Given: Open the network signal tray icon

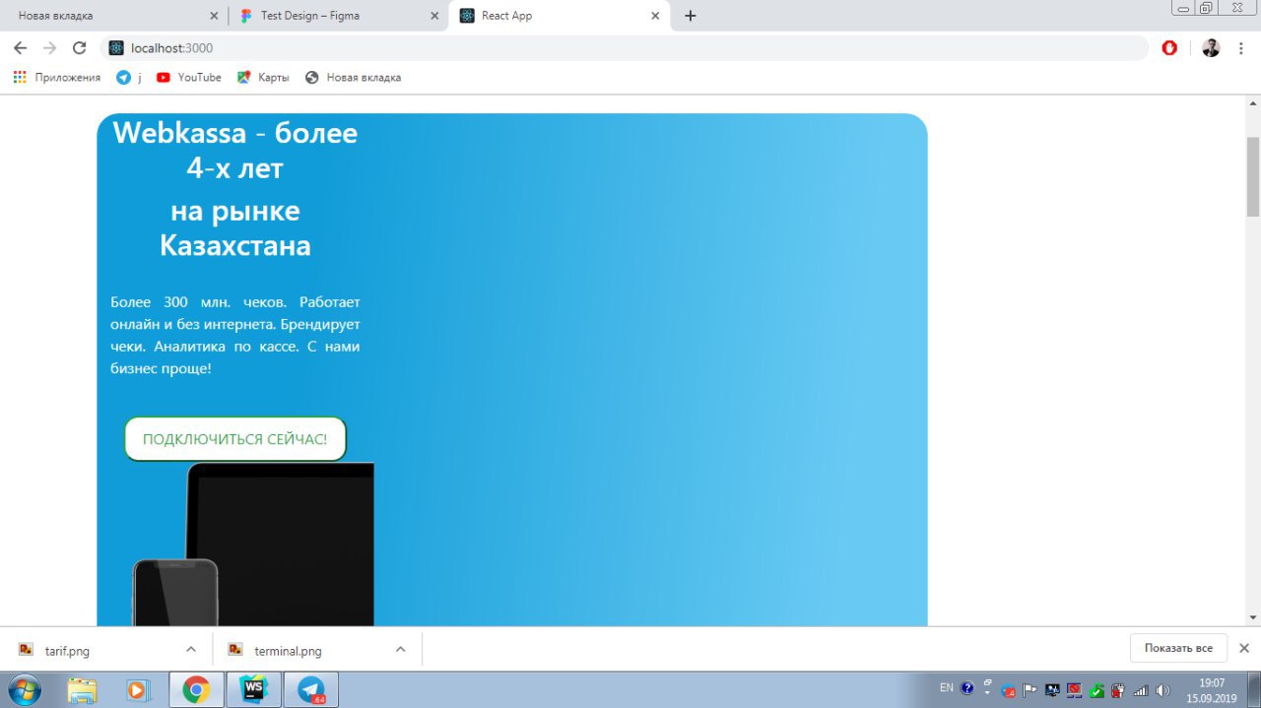Looking at the screenshot, I should [1141, 690].
